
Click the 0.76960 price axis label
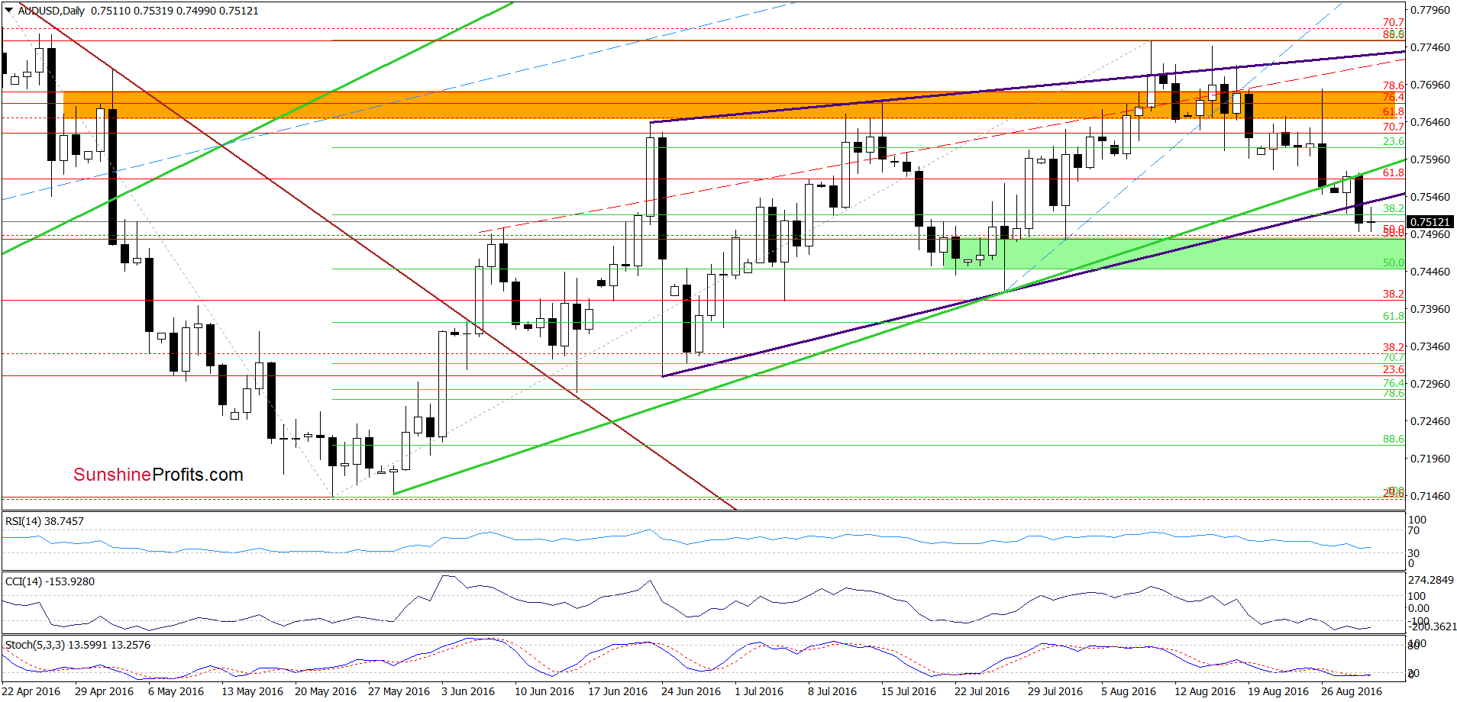tap(1430, 85)
